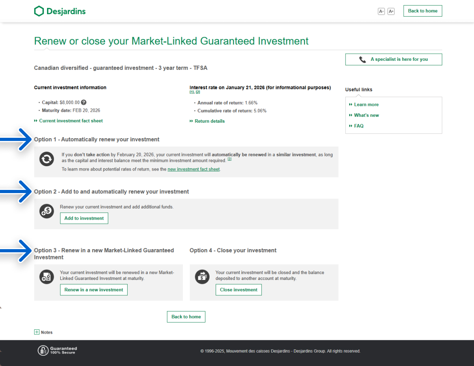The image size is (474, 366).
Task: Click the Capital help question mark icon
Action: 84,102
